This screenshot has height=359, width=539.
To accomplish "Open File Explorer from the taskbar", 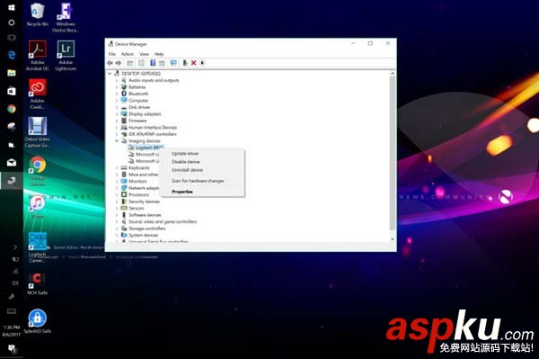I will coord(12,73).
